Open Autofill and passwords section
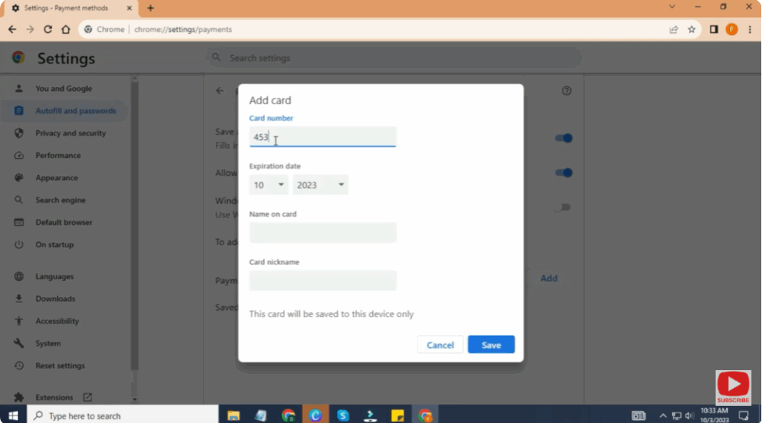The width and height of the screenshot is (762, 423). point(63,111)
